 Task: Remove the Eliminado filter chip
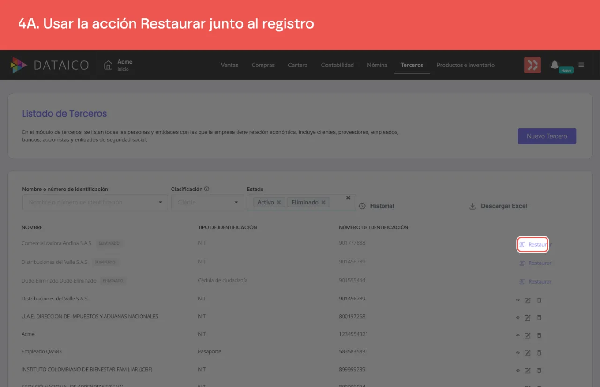click(323, 202)
